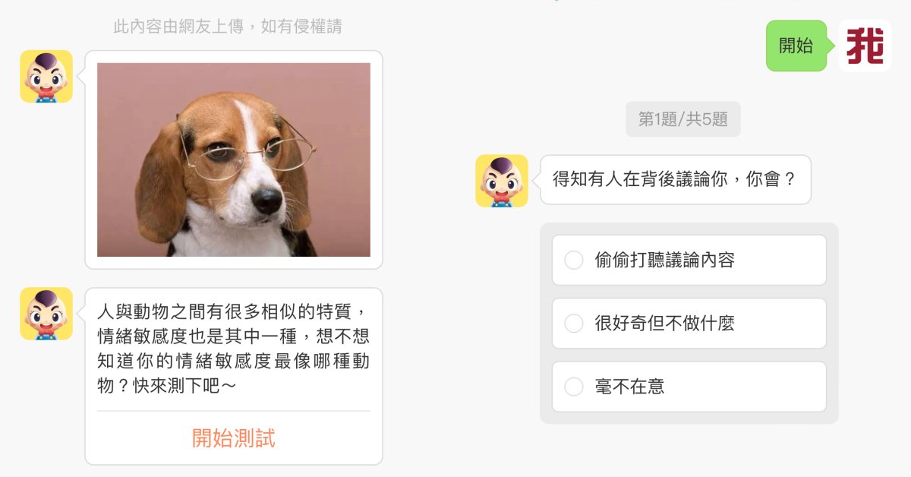
Task: Open the beagle with glasses photo
Action: coord(234,160)
